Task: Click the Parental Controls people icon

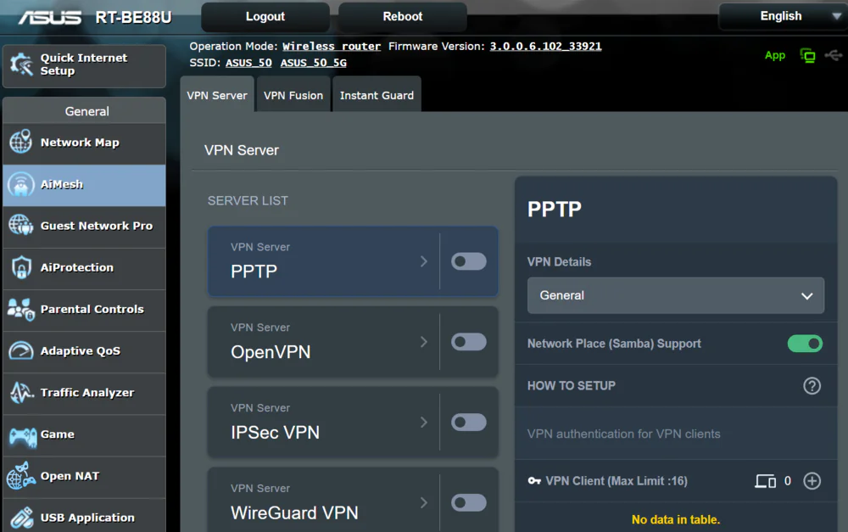Action: (21, 309)
